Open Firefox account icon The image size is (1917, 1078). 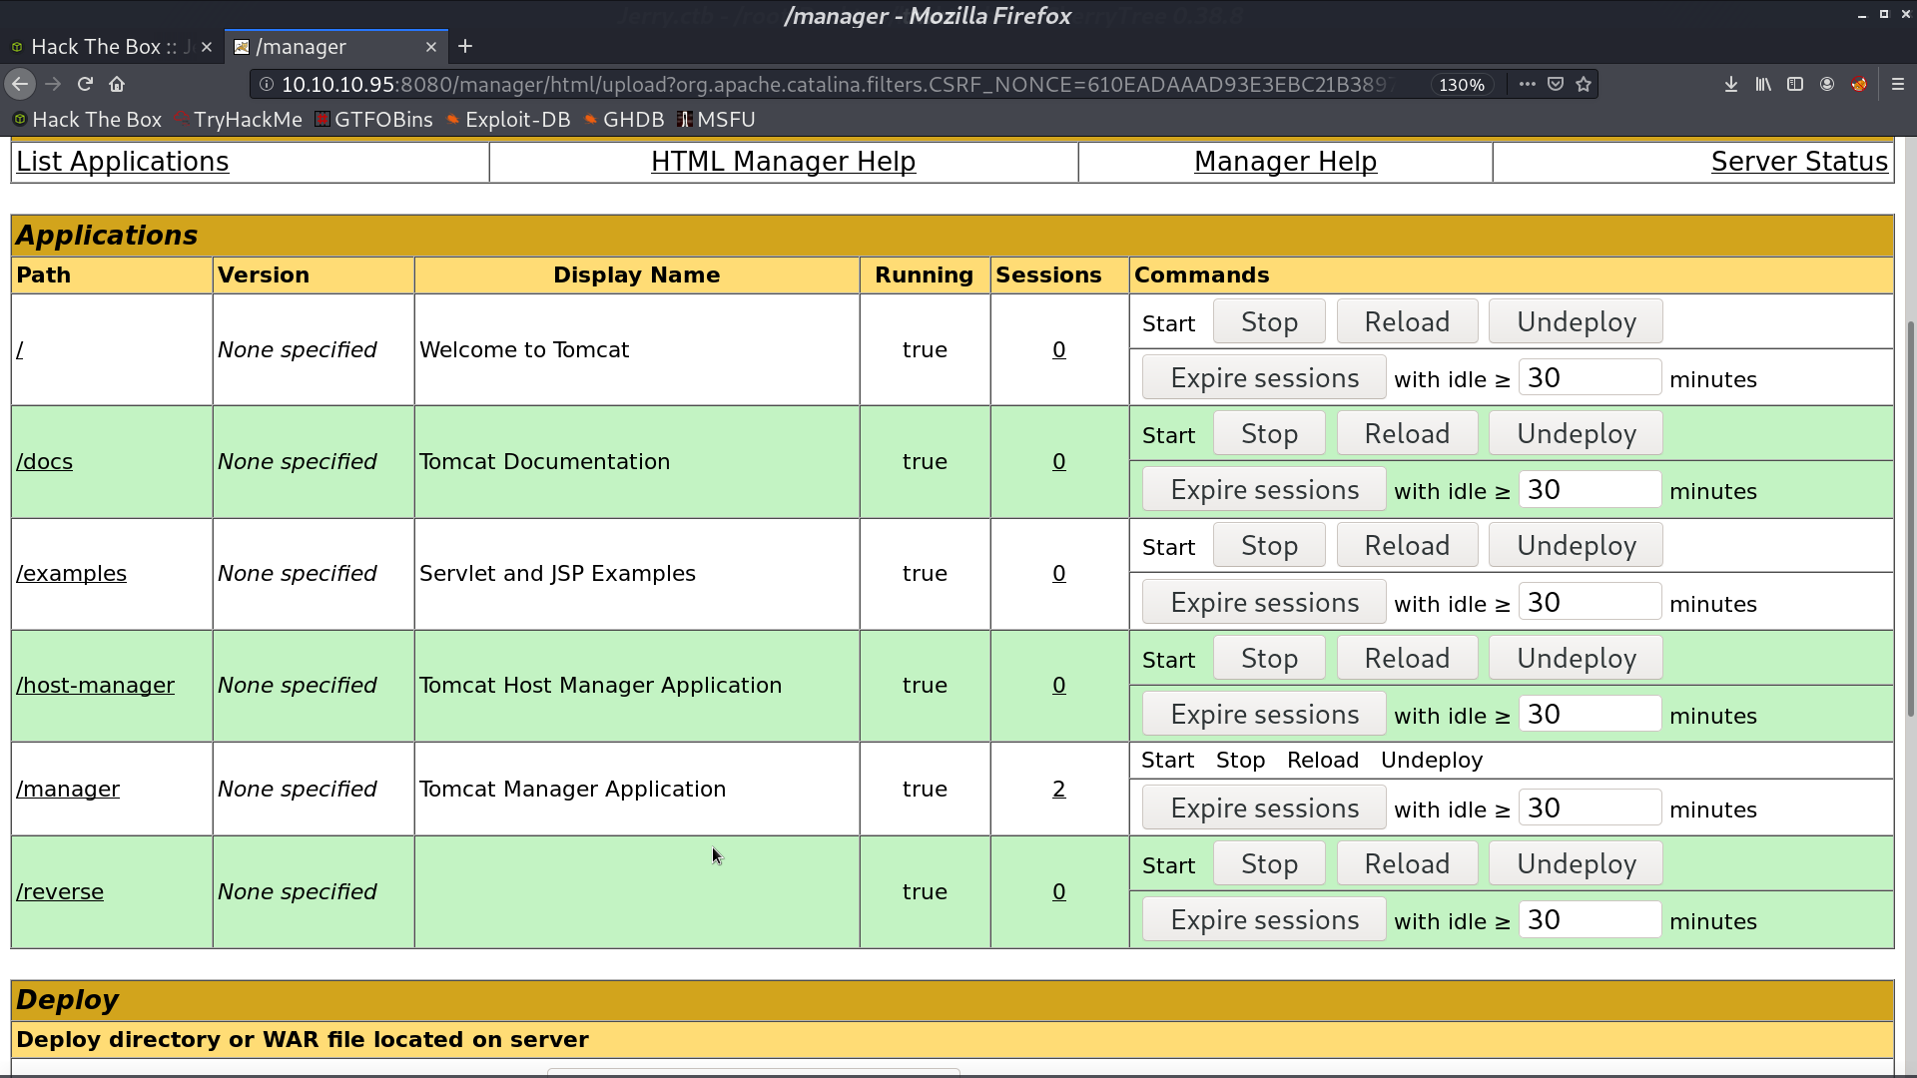click(1827, 85)
